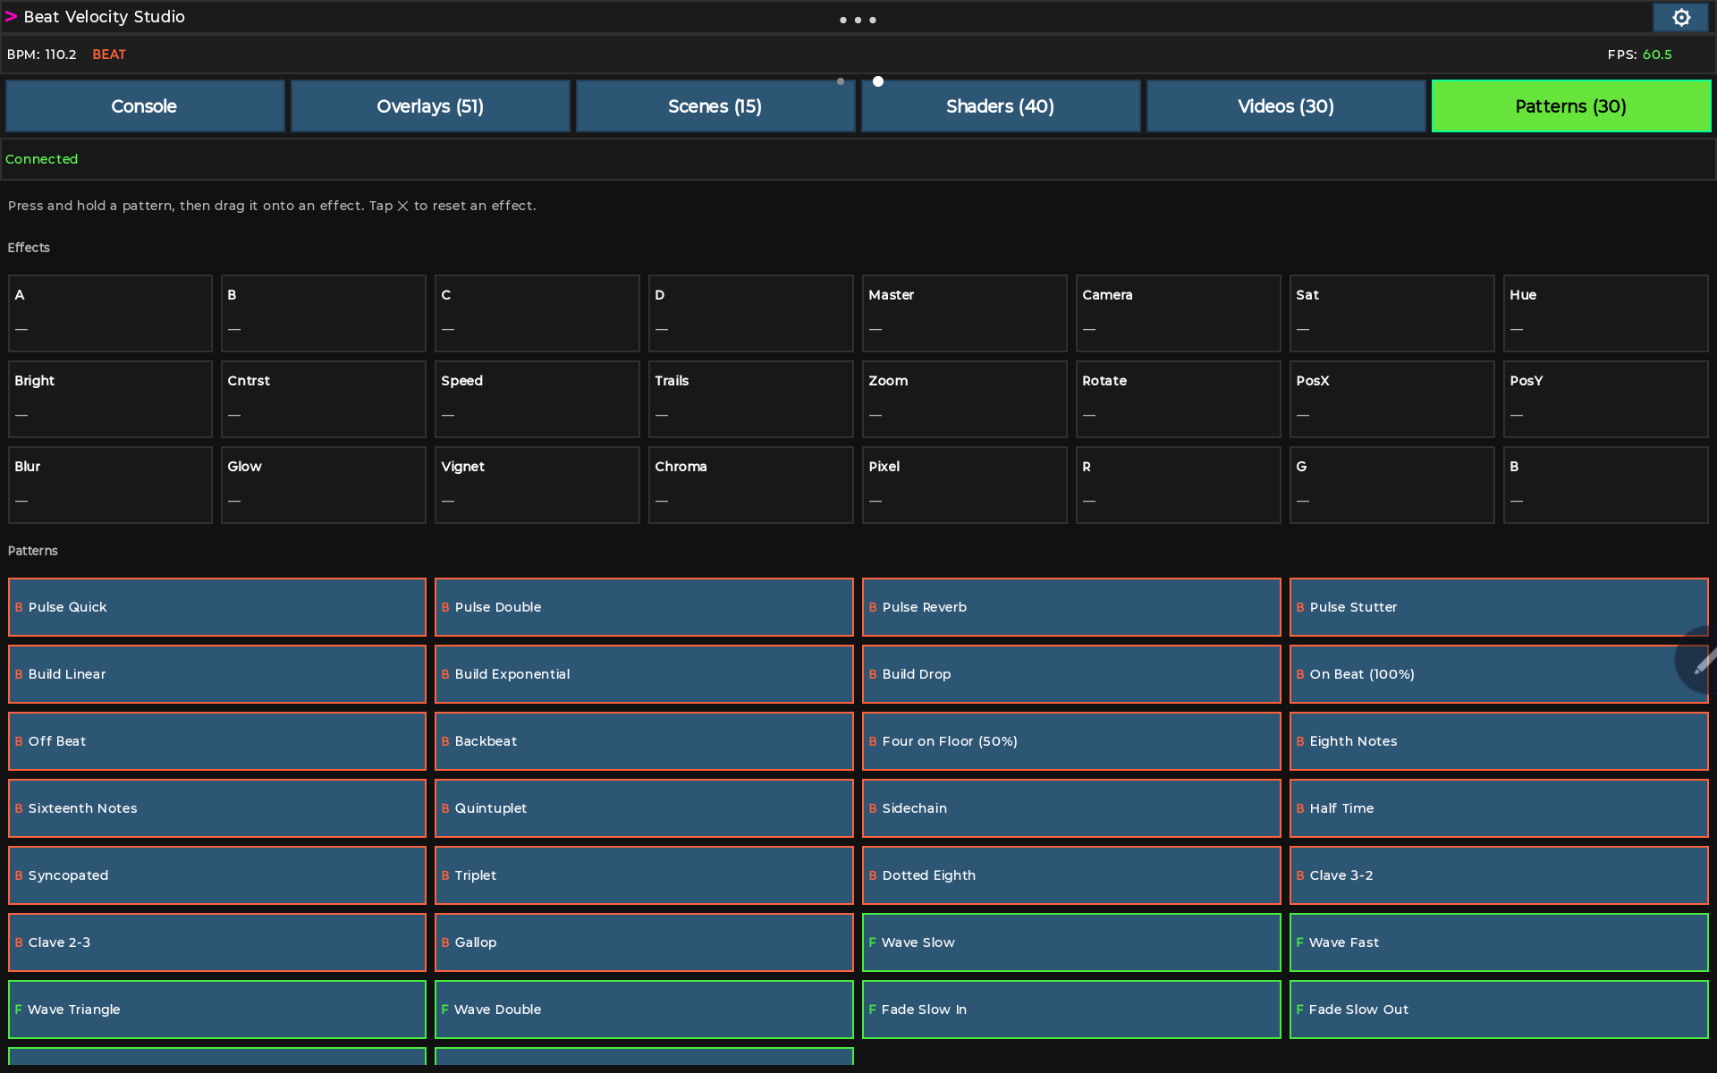
Task: Click the Vignet effect slot
Action: tap(537, 485)
